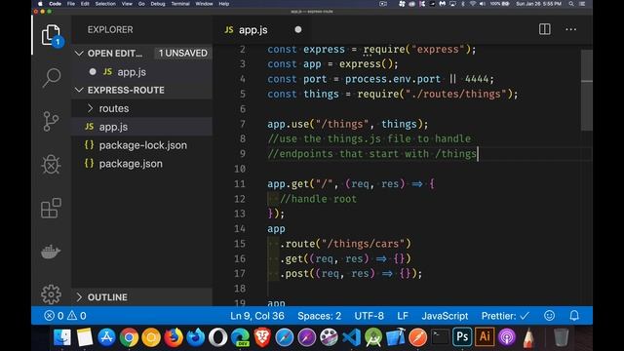624x351 pixels.
Task: Open the Manage gear icon in the activity bar
Action: click(x=51, y=294)
